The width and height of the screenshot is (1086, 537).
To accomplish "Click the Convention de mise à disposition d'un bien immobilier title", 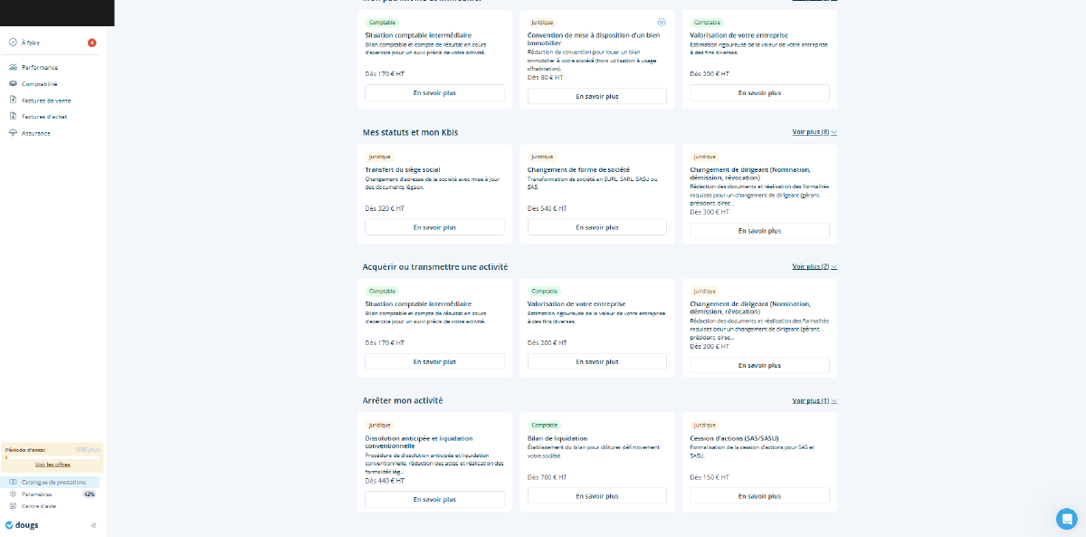I will [594, 39].
